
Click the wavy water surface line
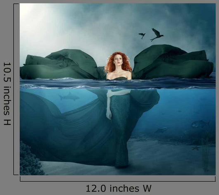[118, 87]
